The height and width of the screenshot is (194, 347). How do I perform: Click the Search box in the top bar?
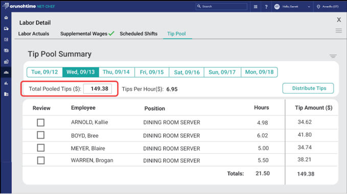click(x=221, y=7)
